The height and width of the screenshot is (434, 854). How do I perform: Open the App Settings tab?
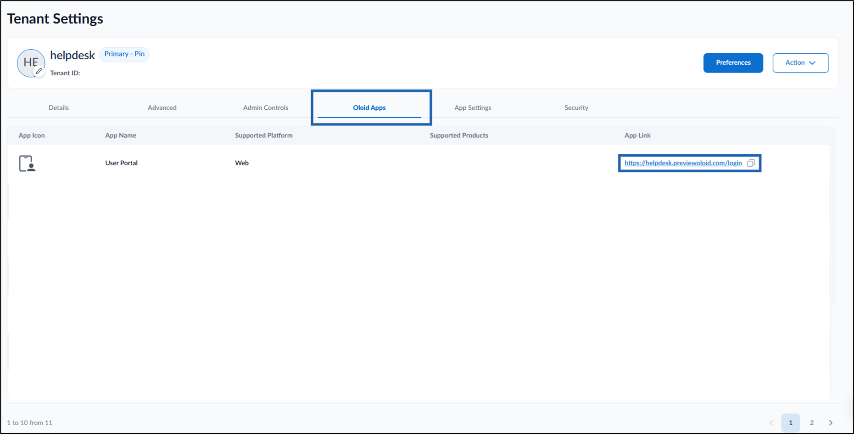pos(473,107)
